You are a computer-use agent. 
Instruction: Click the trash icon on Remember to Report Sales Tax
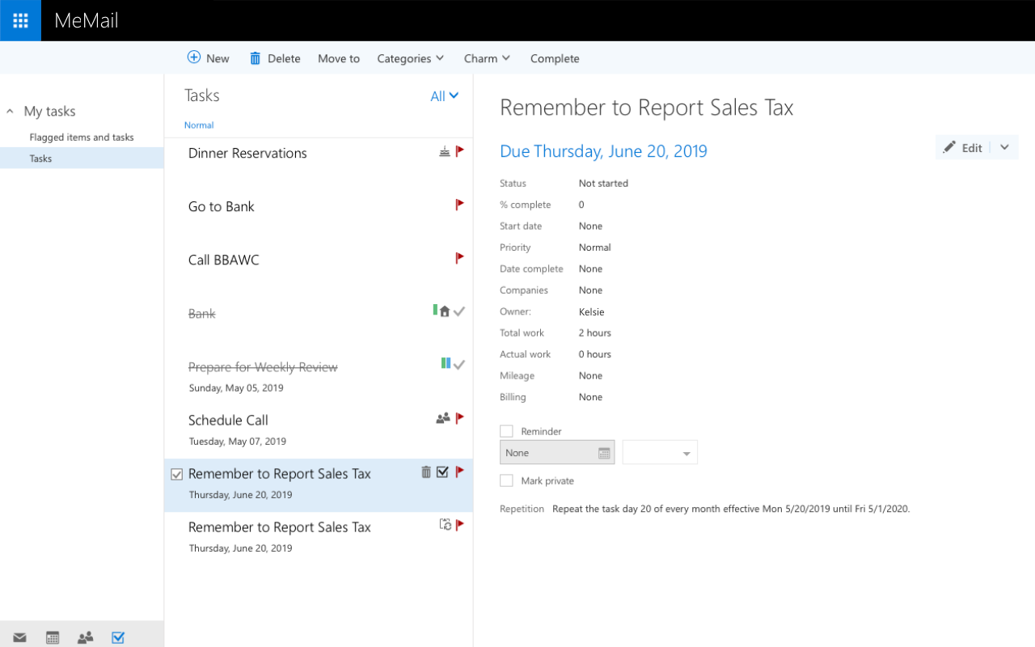426,472
